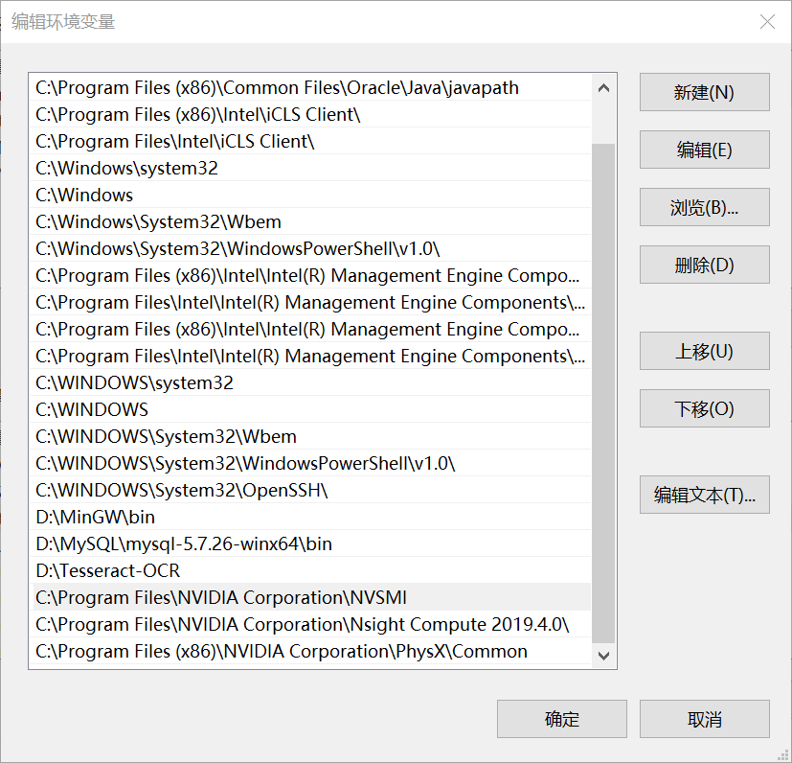Click 上移(U) to move entry up

tap(704, 351)
